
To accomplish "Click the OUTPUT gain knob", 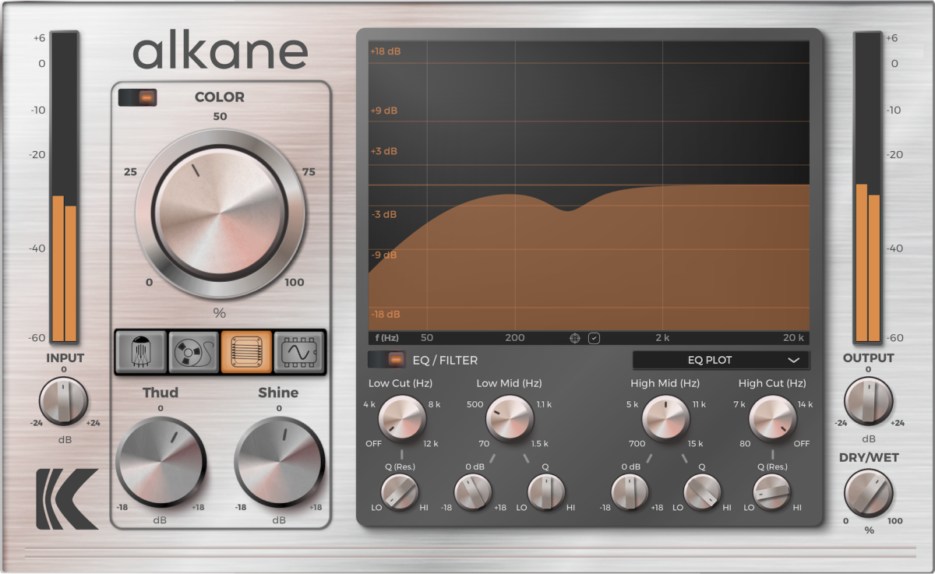I will point(869,401).
